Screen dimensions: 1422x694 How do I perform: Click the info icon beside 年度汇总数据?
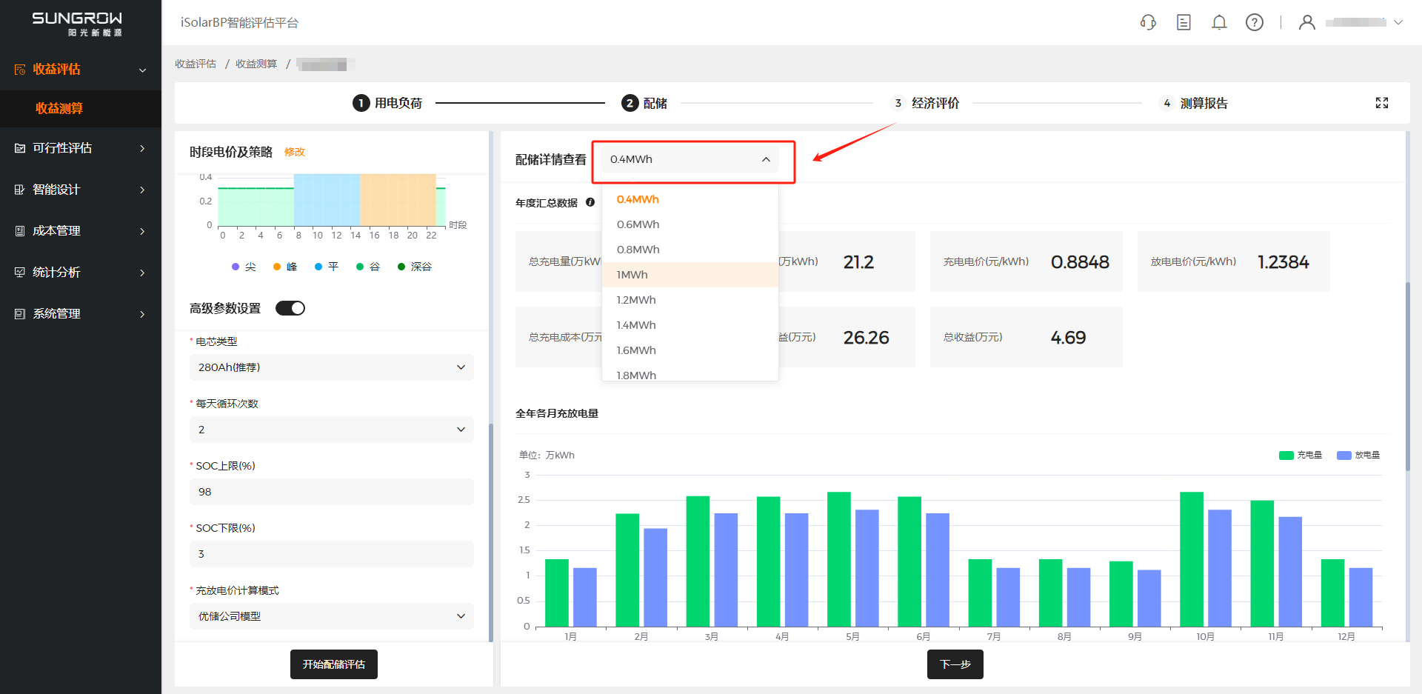[x=590, y=202]
